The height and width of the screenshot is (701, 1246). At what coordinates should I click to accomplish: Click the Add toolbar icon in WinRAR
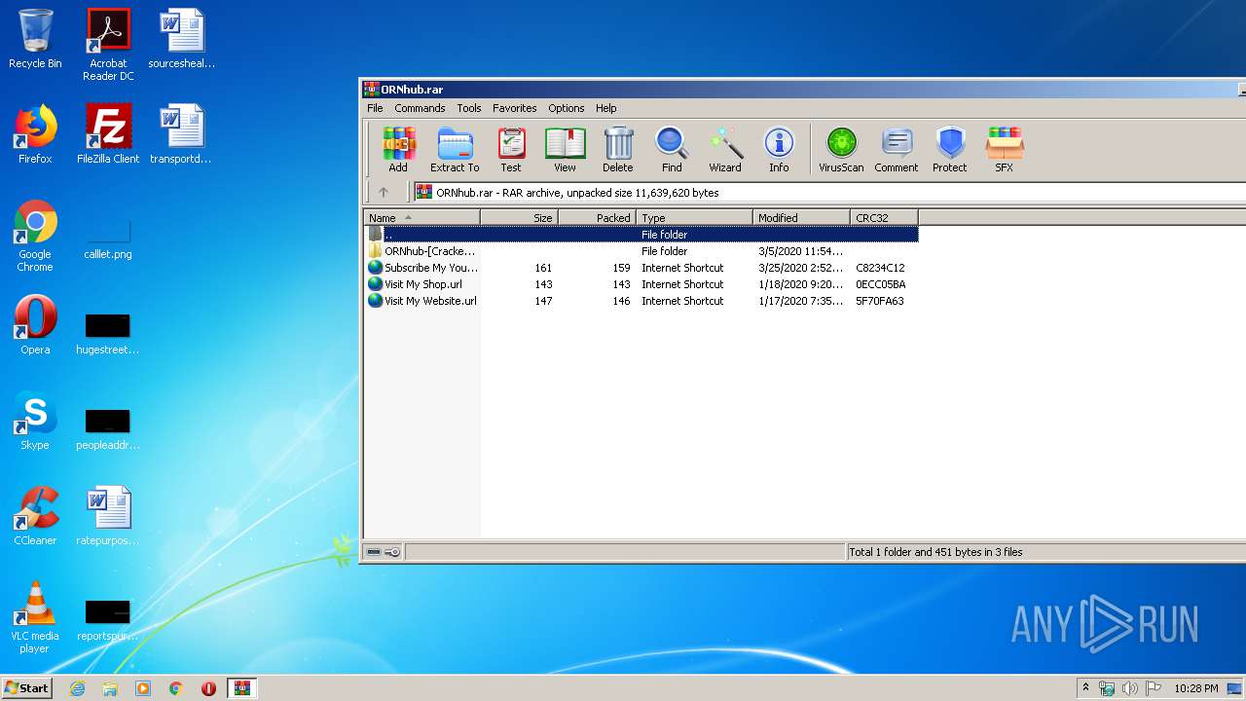pyautogui.click(x=398, y=150)
